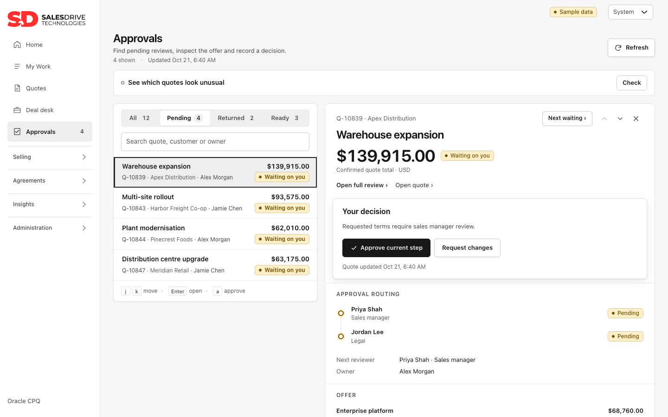This screenshot has width=668, height=417.
Task: Click See which quotes look unusual text
Action: point(176,83)
